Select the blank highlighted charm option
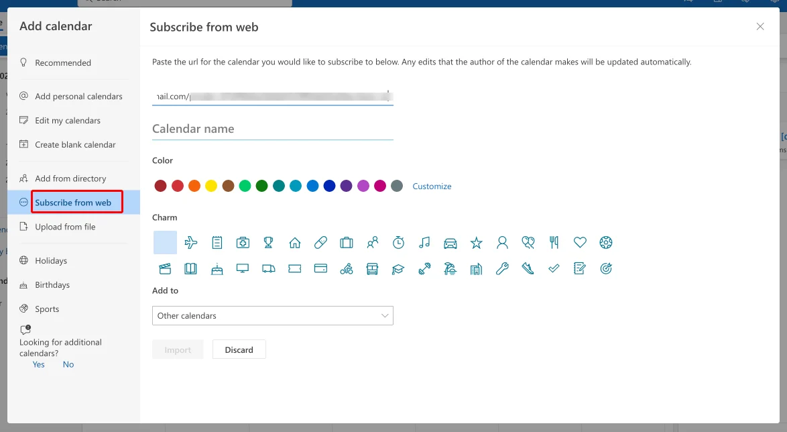 (x=165, y=243)
